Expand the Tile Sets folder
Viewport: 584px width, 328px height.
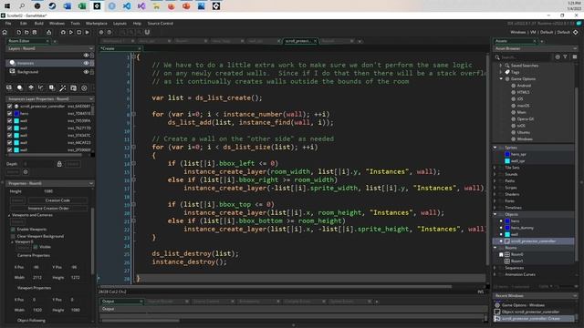coord(495,168)
